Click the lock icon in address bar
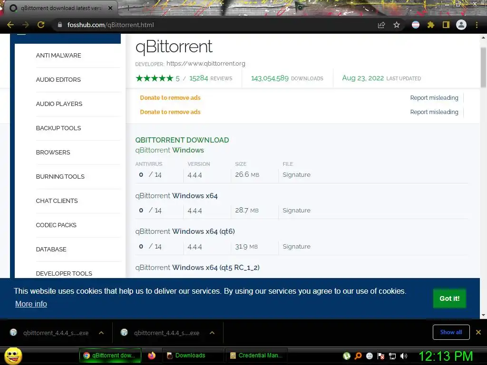 pyautogui.click(x=60, y=25)
